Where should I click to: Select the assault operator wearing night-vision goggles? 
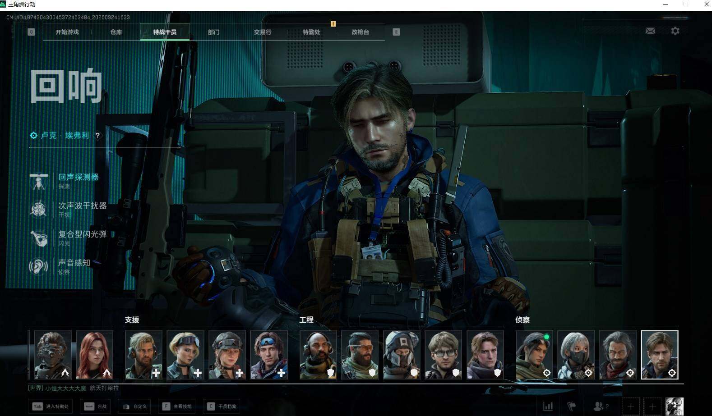pyautogui.click(x=53, y=355)
